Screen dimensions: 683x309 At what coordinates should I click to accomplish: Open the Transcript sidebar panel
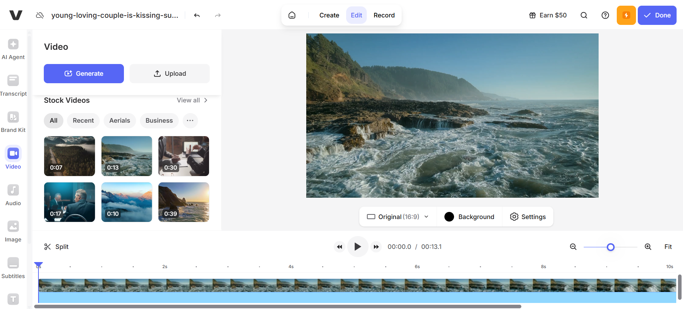coord(13,85)
